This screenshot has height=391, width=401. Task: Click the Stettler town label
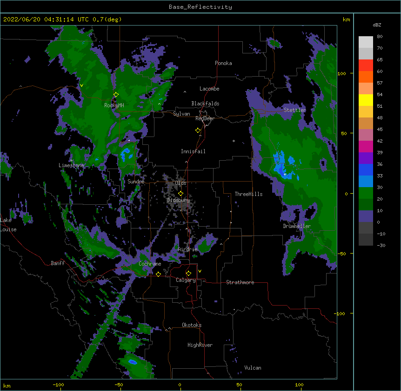[295, 110]
